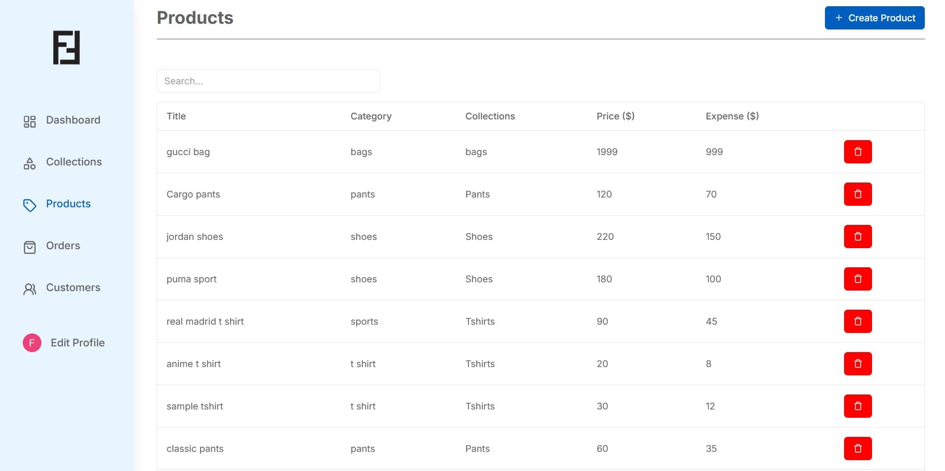Focus the product Search field

pyautogui.click(x=268, y=81)
